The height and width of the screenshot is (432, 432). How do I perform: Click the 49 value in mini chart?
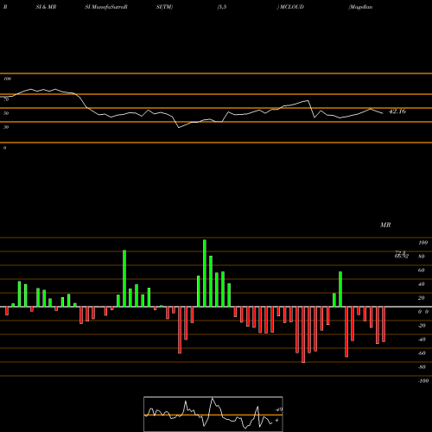279,410
